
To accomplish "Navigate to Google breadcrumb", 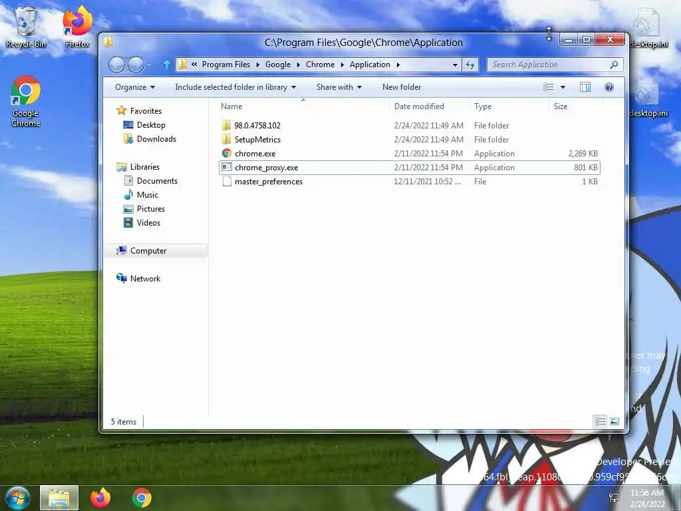I will coord(278,65).
